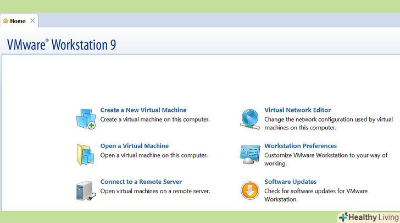The height and width of the screenshot is (223, 400).
Task: Click text 'Create a virtual machine on this computer.'
Action: (155, 119)
